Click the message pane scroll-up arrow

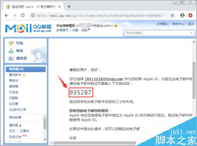click(194, 42)
